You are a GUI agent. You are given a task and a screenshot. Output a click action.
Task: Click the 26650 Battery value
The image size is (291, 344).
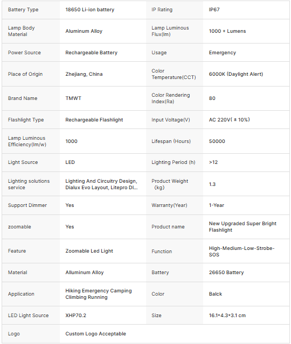pos(226,273)
